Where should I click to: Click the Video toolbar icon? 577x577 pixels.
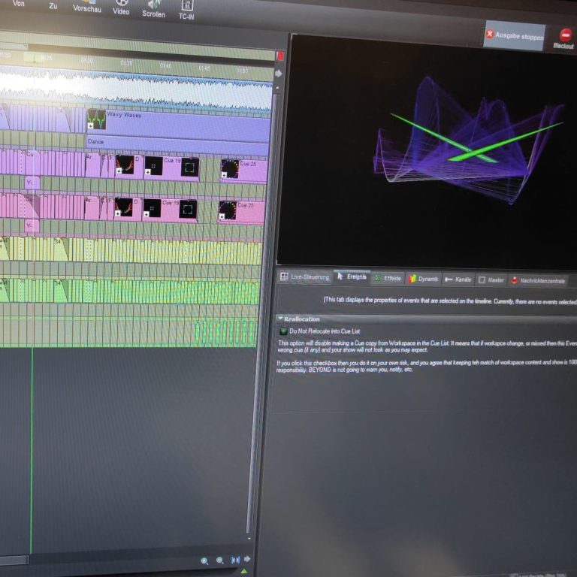121,8
